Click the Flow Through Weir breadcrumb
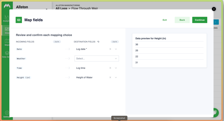The width and height of the screenshot is (224, 121). click(x=85, y=8)
